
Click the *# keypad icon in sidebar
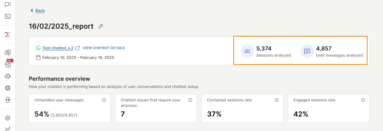8,100
